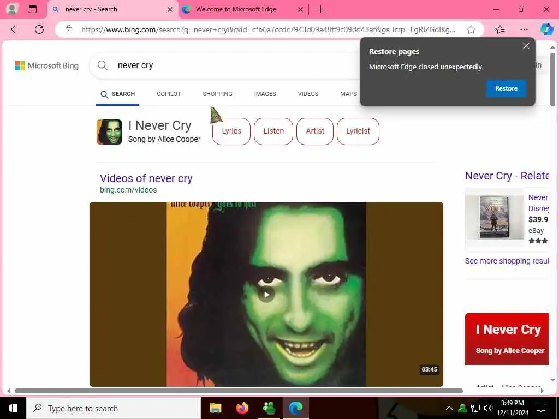
Task: Open Settings and more ellipsis
Action: pos(524,29)
